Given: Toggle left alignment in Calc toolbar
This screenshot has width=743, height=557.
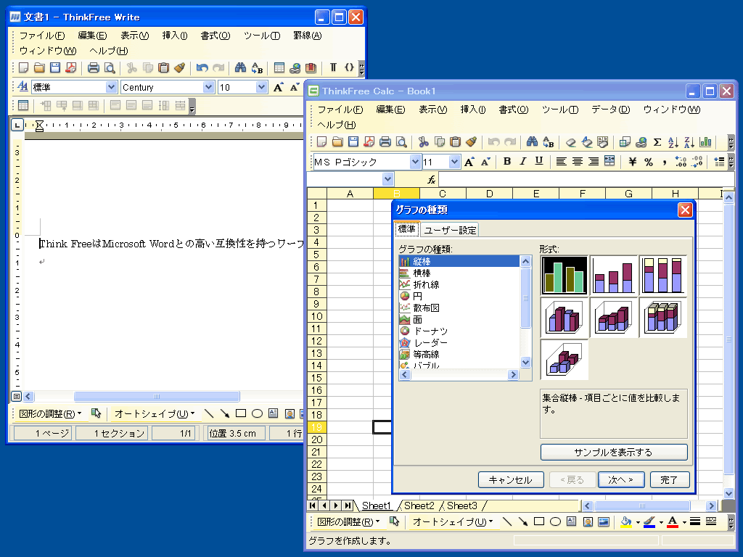Looking at the screenshot, I should coord(561,162).
